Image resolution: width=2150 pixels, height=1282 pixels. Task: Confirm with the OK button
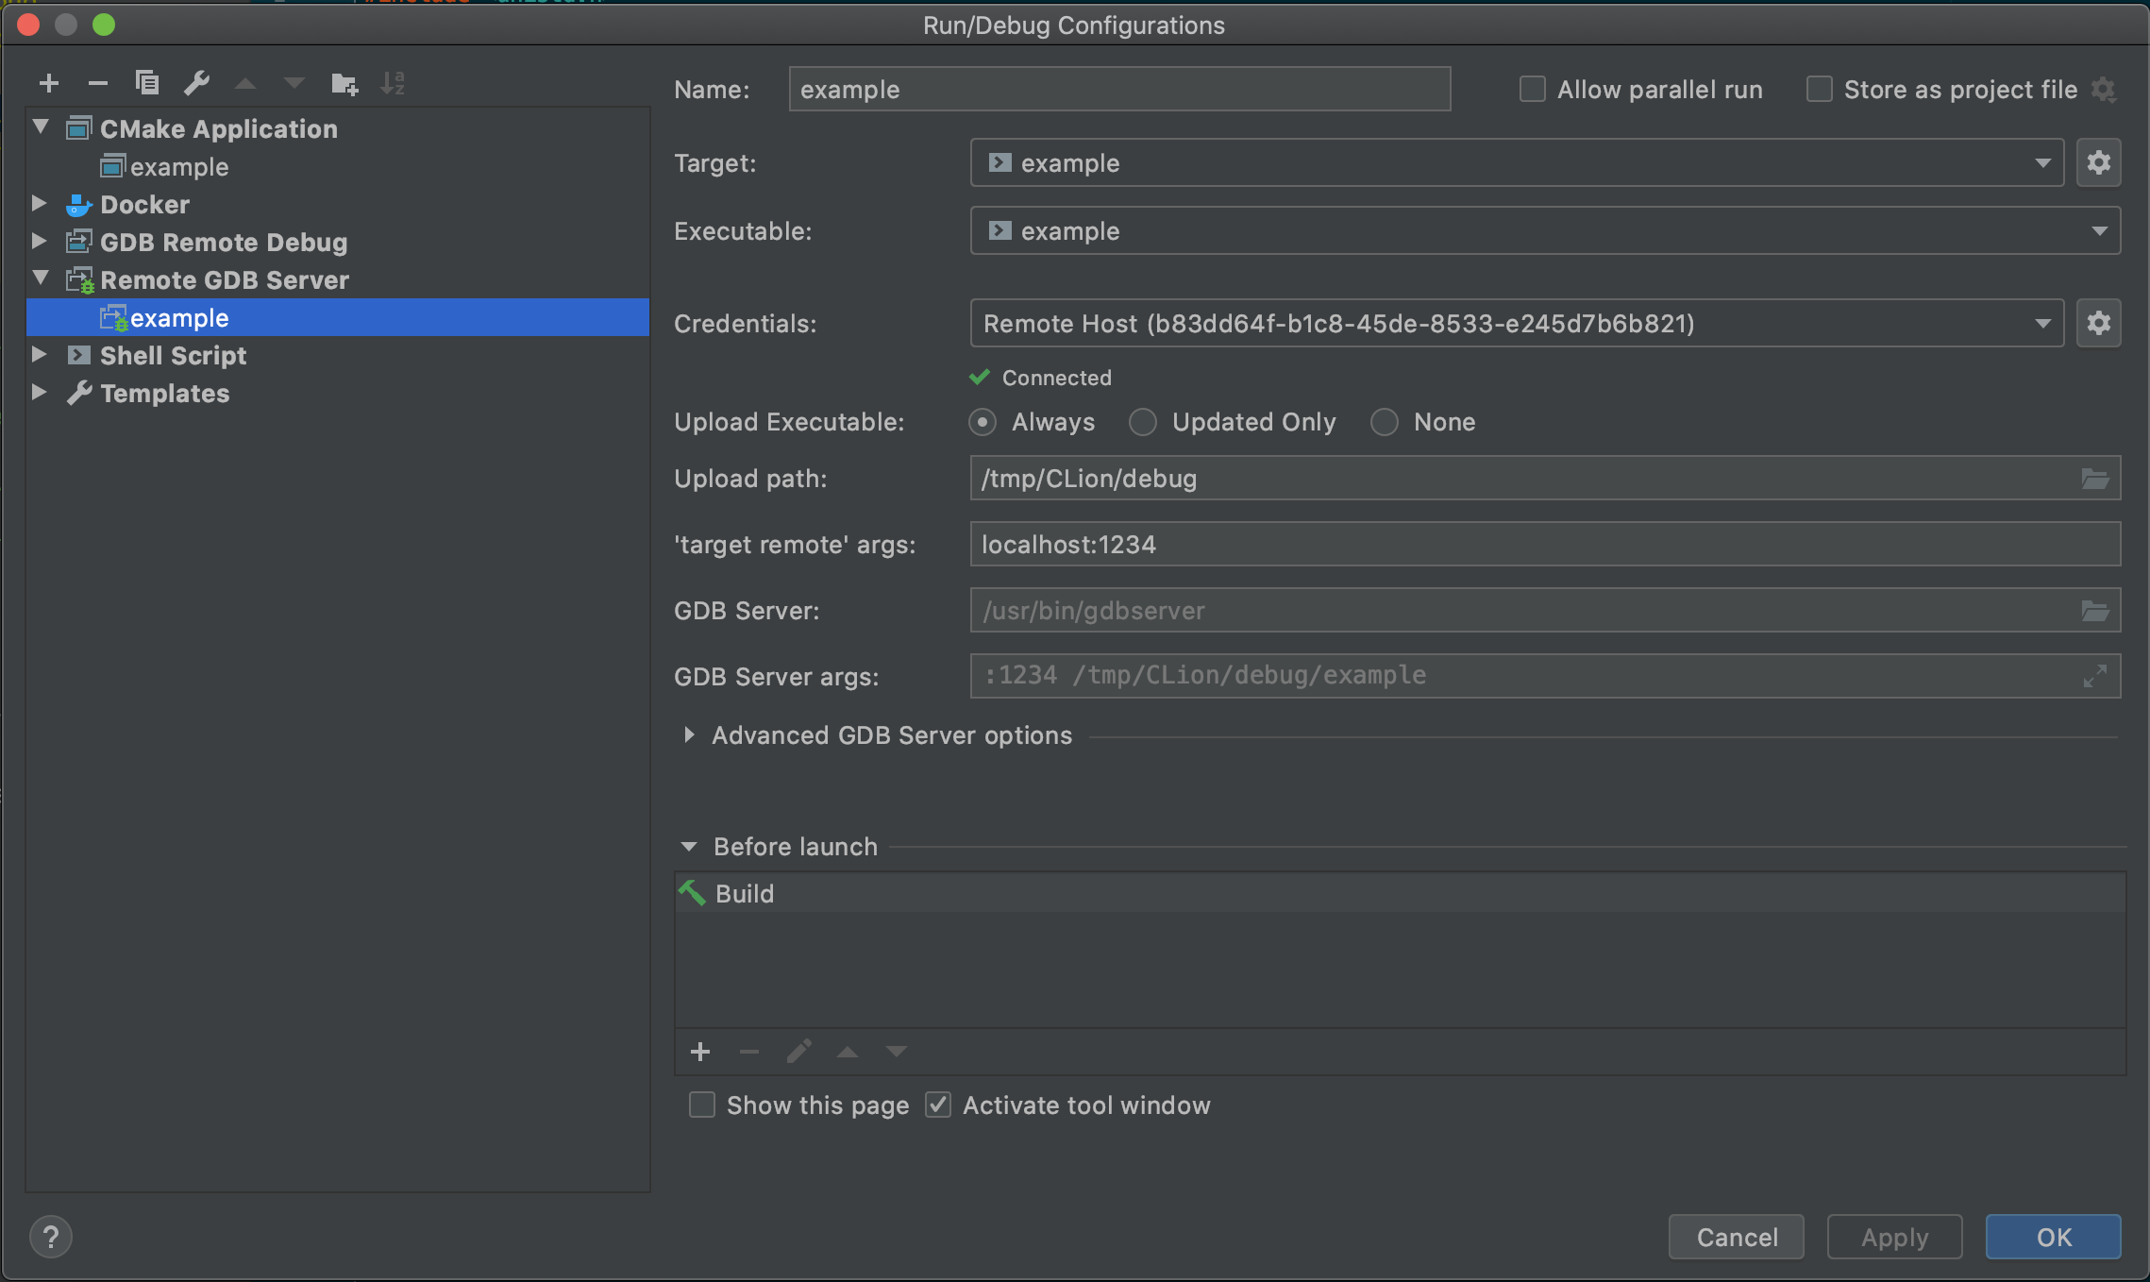point(2053,1237)
